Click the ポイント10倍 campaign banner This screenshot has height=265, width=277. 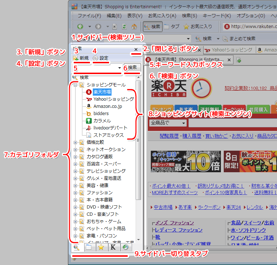tap(186, 161)
